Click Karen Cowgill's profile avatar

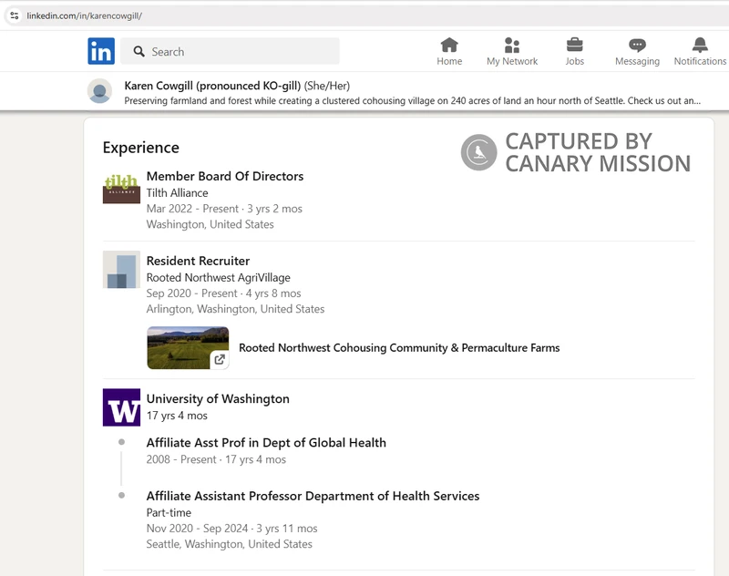pos(100,91)
